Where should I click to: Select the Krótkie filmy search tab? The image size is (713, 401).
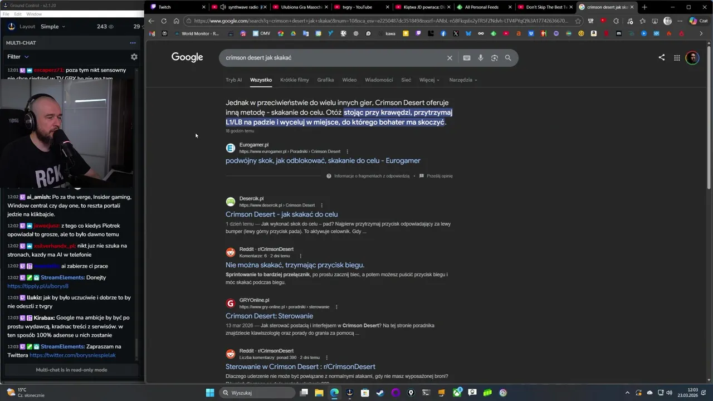tap(294, 80)
